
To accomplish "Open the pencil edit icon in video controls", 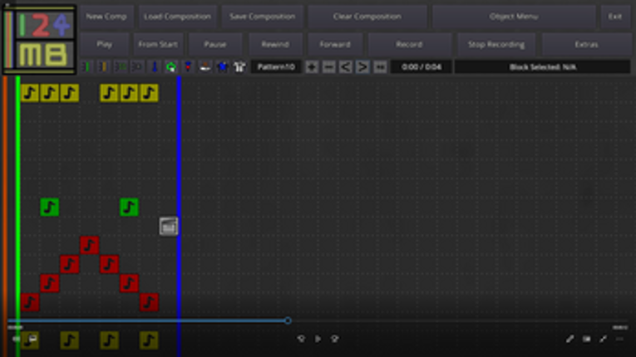I will click(x=569, y=339).
